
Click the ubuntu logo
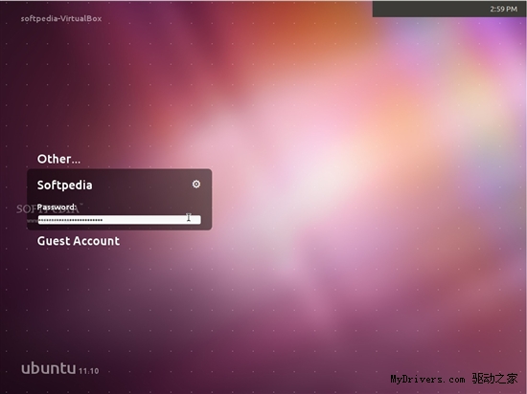coord(49,368)
